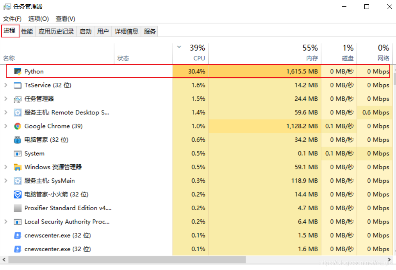Viewport: 396px width, 270px height.
Task: Open the 选项(O) menu
Action: click(38, 19)
